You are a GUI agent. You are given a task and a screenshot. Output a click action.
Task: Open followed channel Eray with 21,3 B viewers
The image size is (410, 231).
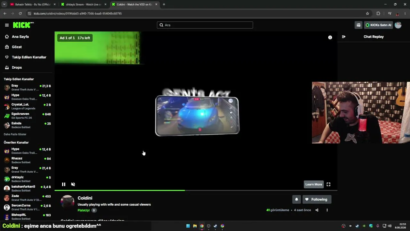pos(27,88)
